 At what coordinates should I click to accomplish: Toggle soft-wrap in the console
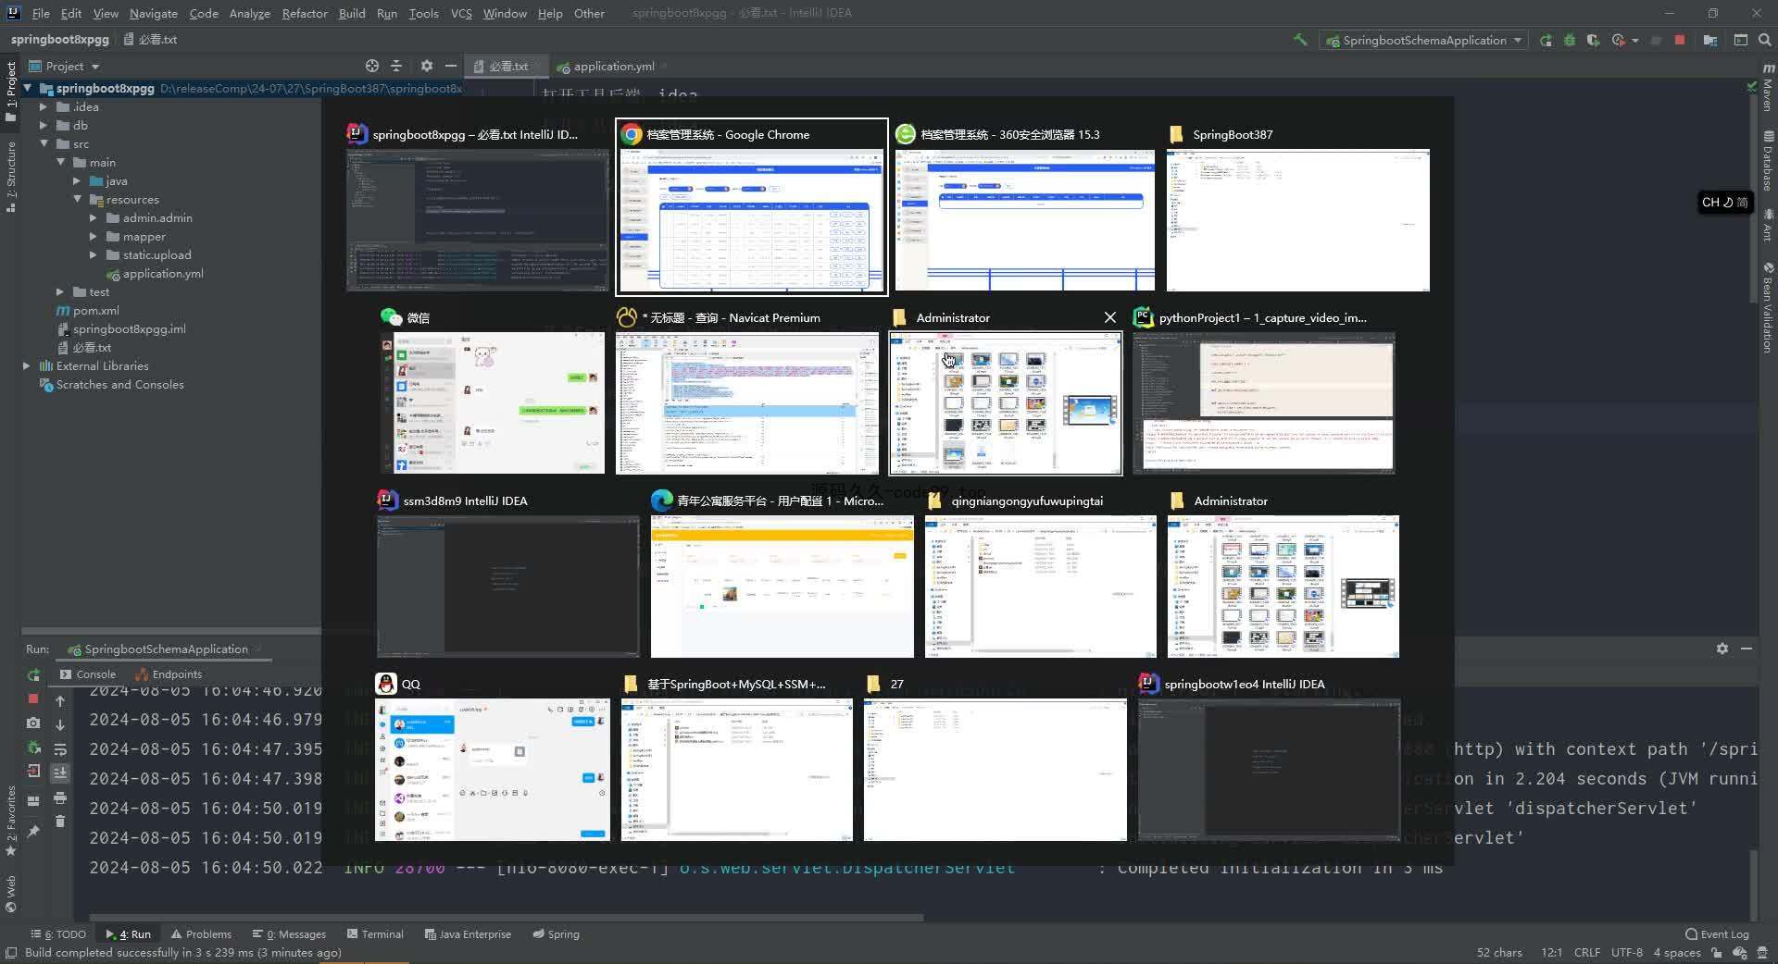click(60, 749)
